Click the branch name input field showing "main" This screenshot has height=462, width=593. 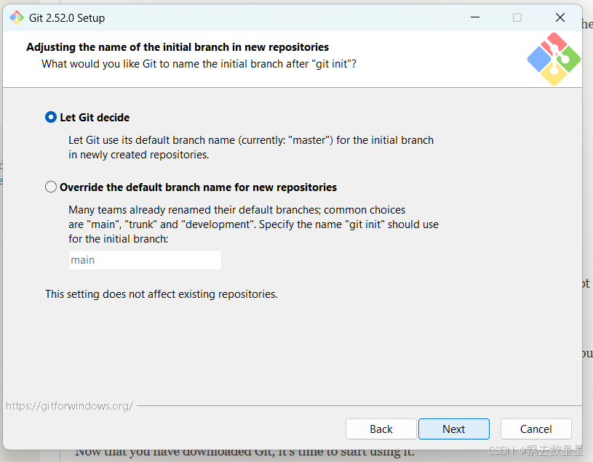coord(145,260)
